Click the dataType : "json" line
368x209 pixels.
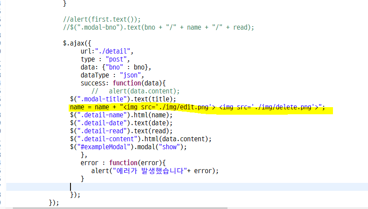click(x=112, y=75)
